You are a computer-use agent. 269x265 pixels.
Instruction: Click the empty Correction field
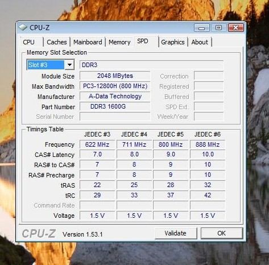point(209,76)
